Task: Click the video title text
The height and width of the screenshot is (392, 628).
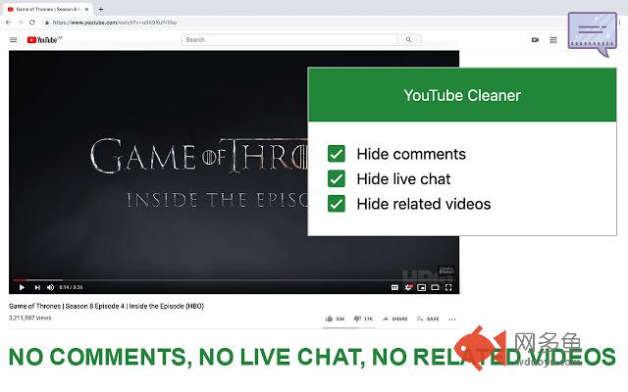Action: click(107, 306)
